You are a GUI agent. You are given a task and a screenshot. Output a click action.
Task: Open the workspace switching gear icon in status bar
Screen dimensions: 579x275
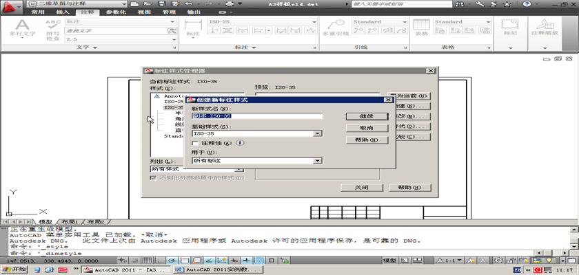(x=499, y=261)
